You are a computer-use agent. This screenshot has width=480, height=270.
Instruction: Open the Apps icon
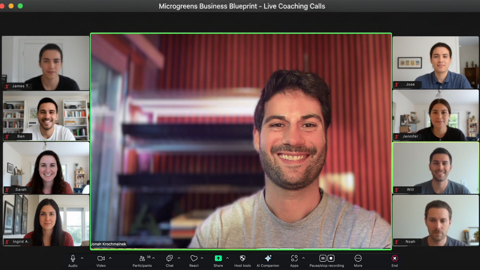coord(294,258)
